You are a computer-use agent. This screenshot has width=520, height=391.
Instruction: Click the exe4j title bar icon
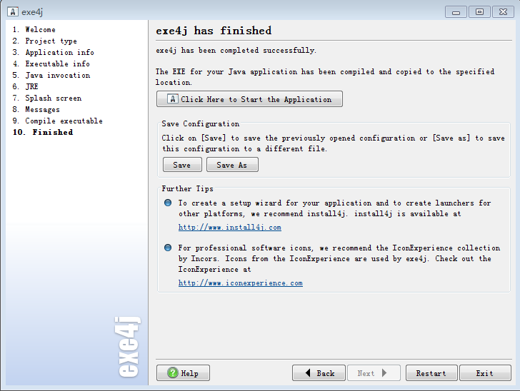[x=13, y=11]
